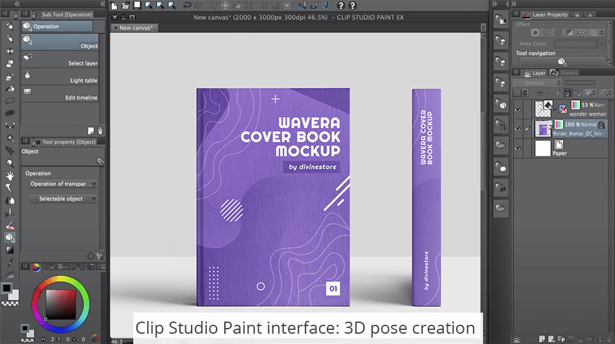Select the Zoom magnifier tool
Image resolution: width=615 pixels, height=344 pixels.
pyautogui.click(x=10, y=163)
